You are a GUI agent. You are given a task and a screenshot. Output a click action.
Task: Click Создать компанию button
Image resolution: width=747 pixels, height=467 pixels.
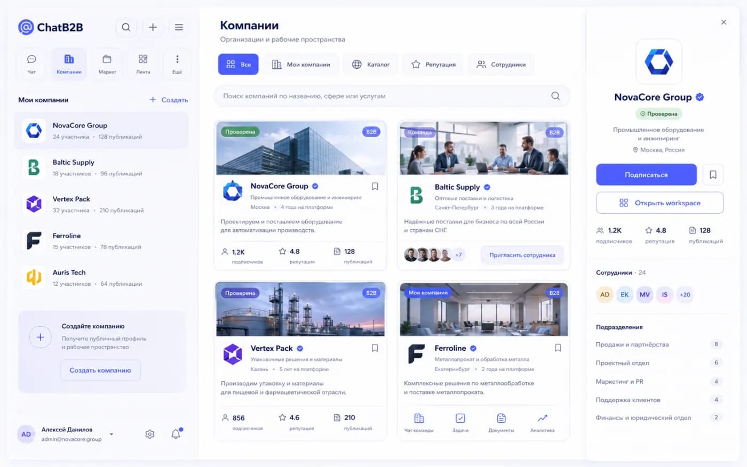coord(100,370)
